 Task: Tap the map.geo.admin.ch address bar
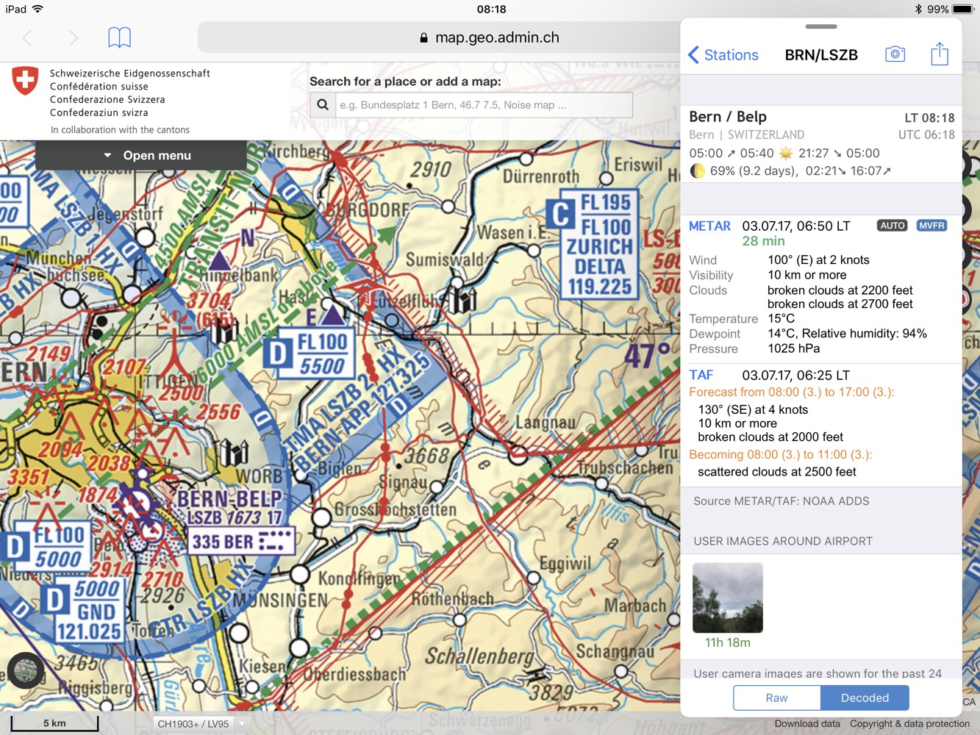point(490,37)
